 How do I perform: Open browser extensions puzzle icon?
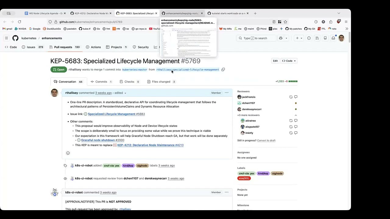pyautogui.click(x=331, y=22)
